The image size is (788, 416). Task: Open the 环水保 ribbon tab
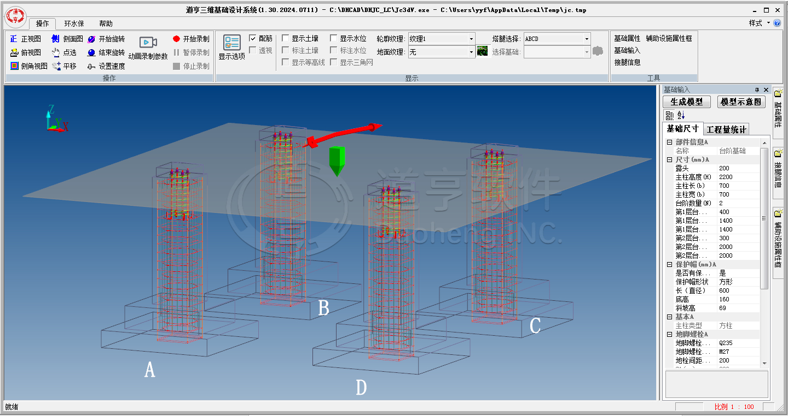[74, 23]
